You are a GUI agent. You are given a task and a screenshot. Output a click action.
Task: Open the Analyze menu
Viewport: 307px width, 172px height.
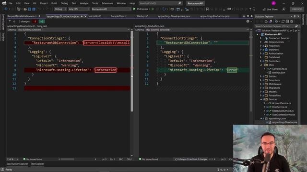click(84, 3)
